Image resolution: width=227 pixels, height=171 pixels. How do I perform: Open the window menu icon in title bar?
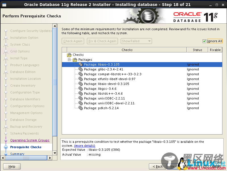coord(4,5)
